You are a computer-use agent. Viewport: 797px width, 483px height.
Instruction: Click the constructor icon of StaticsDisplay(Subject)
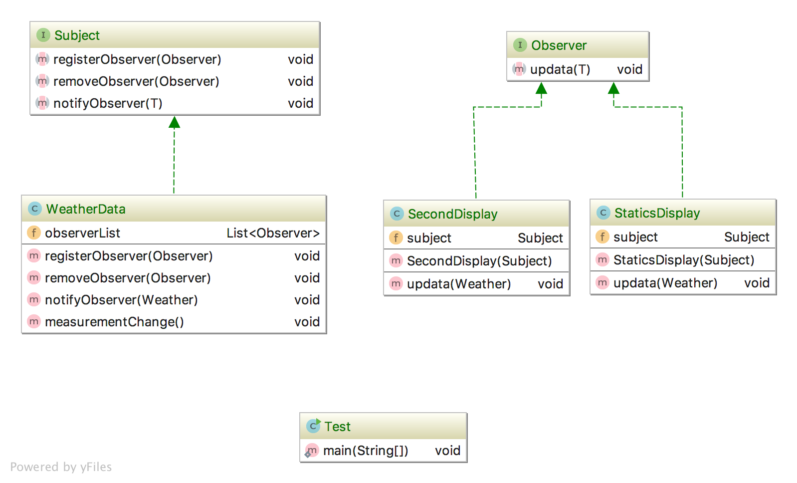click(602, 259)
